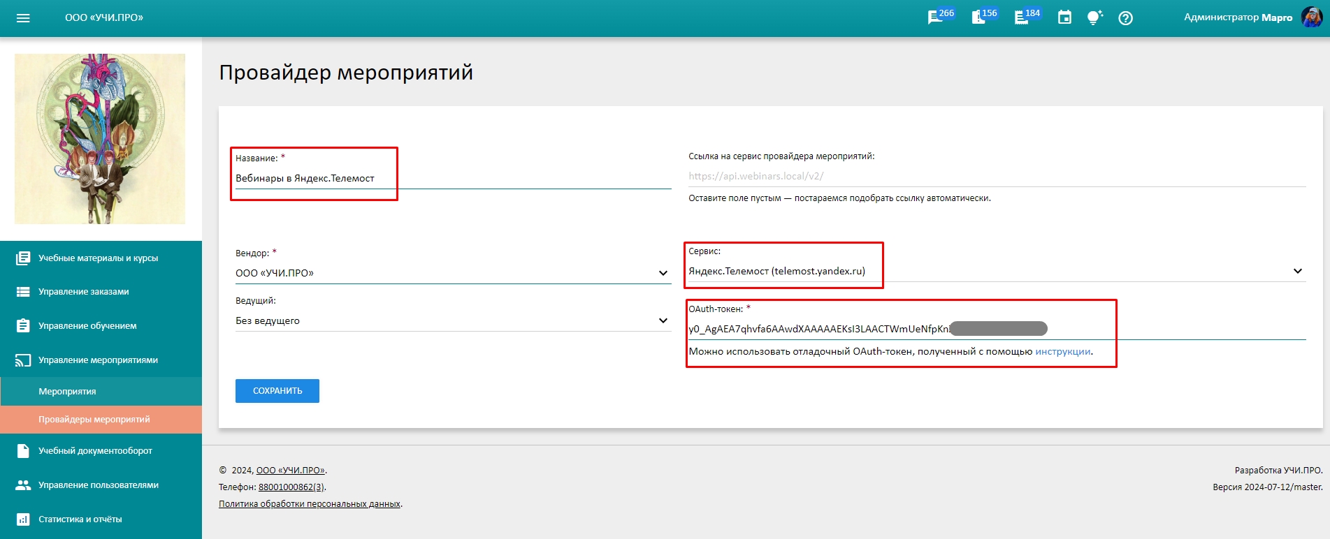Click the Управление мероприятиями cast icon
The width and height of the screenshot is (1330, 539).
click(x=23, y=360)
